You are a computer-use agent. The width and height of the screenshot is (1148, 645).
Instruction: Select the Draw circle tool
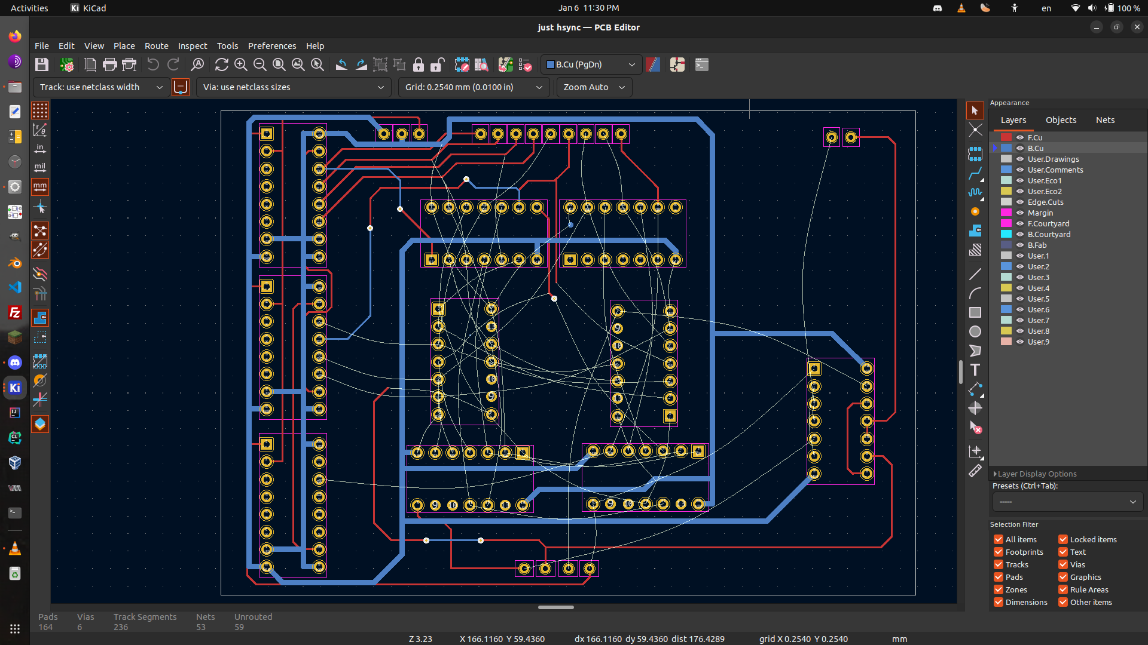pyautogui.click(x=975, y=331)
